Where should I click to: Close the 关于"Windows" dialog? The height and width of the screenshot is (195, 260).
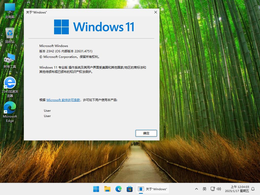coord(156,12)
